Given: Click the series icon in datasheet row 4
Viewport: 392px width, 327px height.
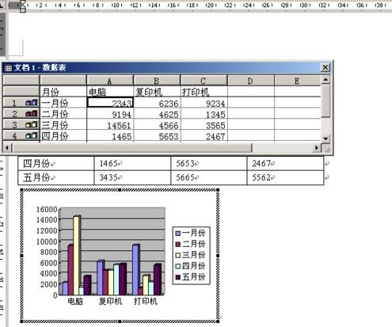Looking at the screenshot, I should (32, 135).
